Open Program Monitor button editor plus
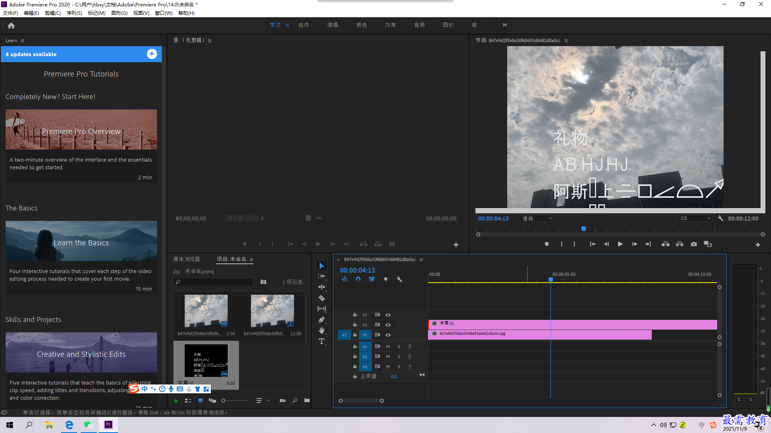The image size is (771, 433). click(x=758, y=245)
